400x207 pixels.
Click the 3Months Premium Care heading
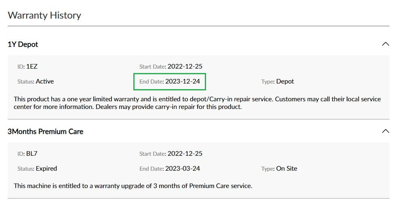pos(46,132)
